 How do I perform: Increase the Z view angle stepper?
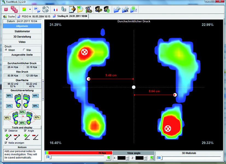coord(145,157)
